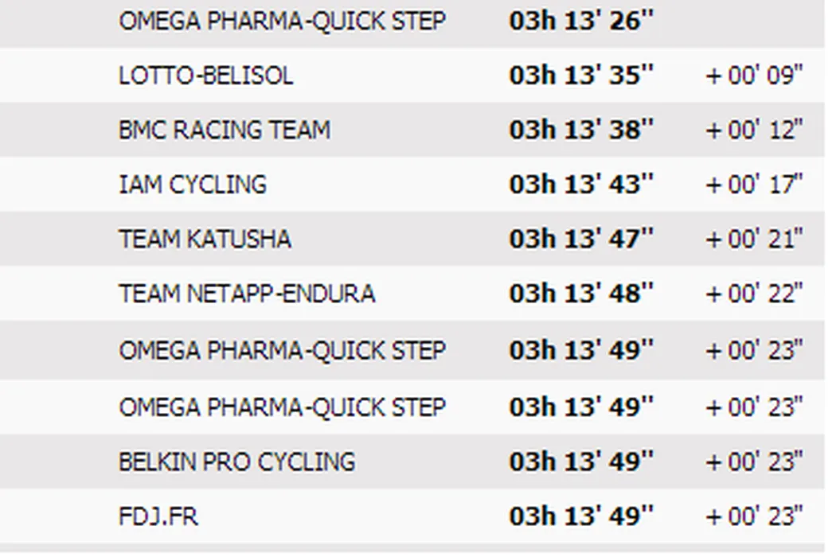Open the IAM CYCLING team row
This screenshot has height=557, width=836.
(193, 185)
